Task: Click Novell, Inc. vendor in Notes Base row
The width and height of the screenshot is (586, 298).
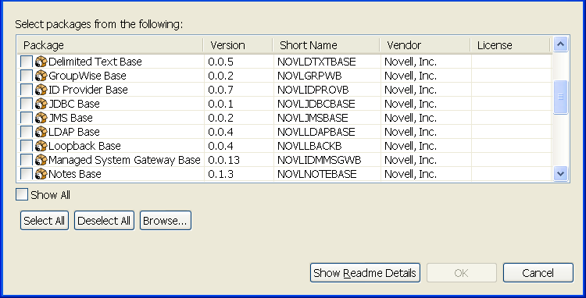Action: (410, 174)
